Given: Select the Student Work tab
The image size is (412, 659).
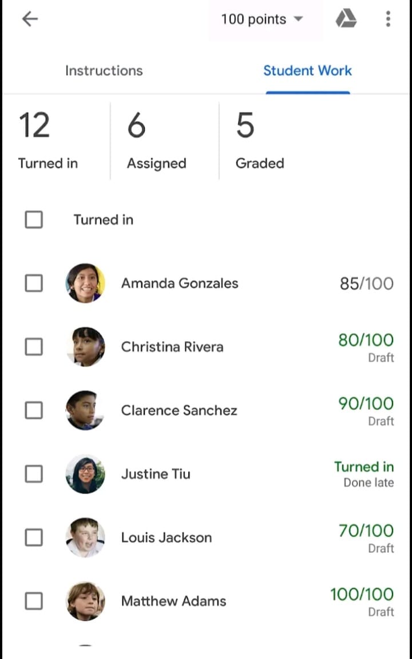Looking at the screenshot, I should pos(307,70).
